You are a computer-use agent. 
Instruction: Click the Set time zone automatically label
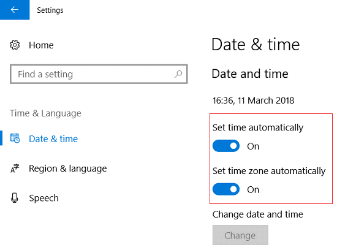[x=269, y=171]
